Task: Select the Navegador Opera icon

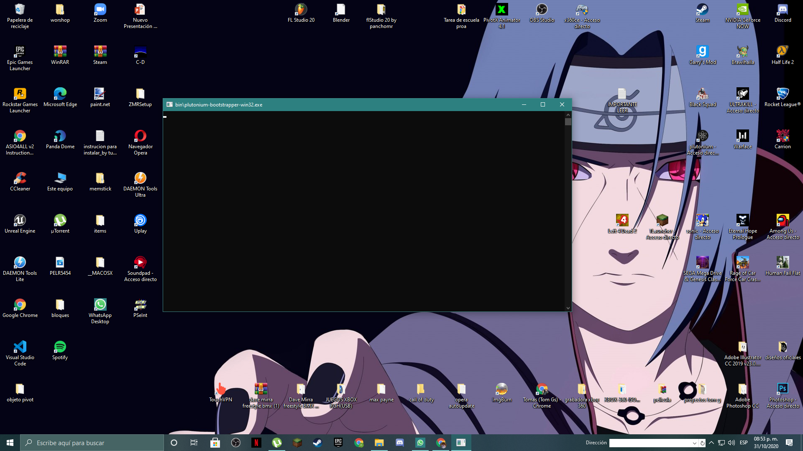Action: (140, 142)
